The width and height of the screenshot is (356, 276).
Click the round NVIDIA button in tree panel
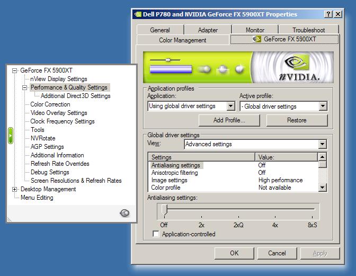coord(124,213)
